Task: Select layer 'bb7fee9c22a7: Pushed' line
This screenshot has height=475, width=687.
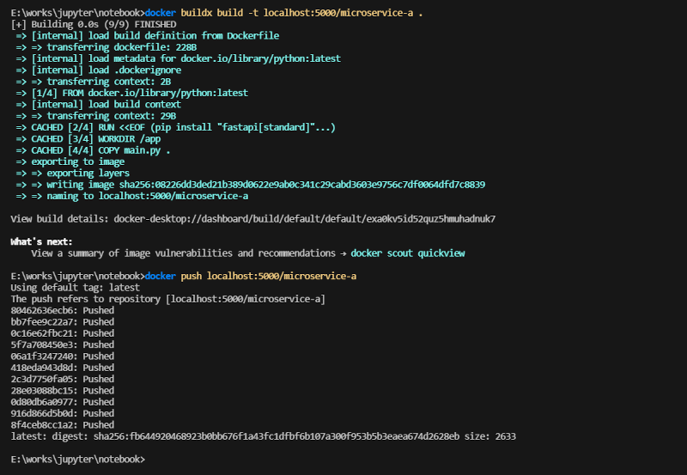Action: coord(62,321)
